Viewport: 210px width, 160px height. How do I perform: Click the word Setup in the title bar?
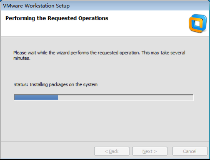tap(63, 6)
